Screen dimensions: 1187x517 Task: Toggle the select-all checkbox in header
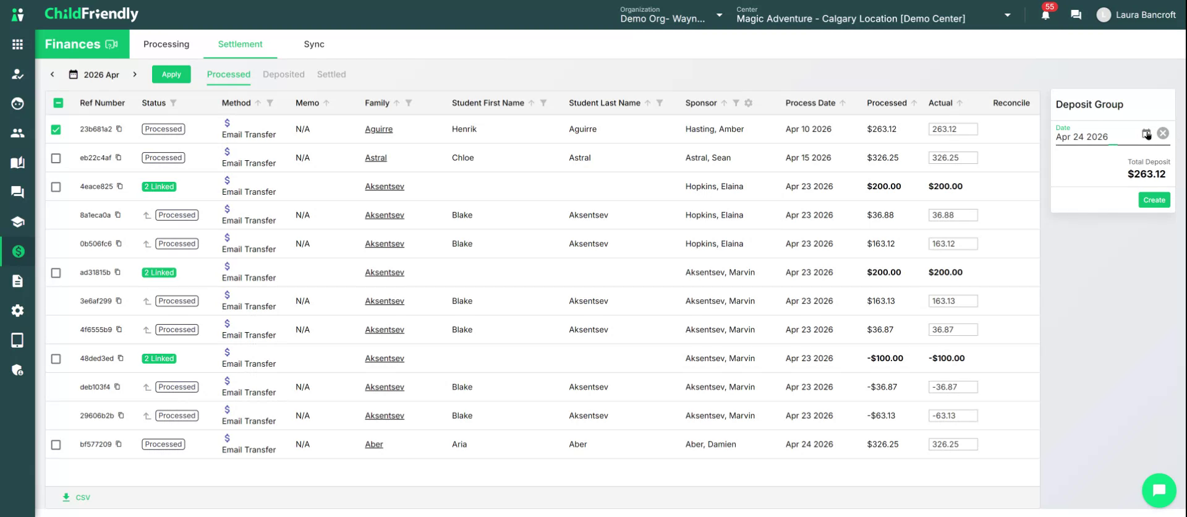58,103
